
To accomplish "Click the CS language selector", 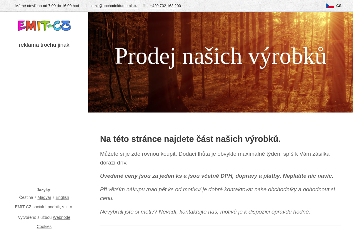I will [x=339, y=6].
